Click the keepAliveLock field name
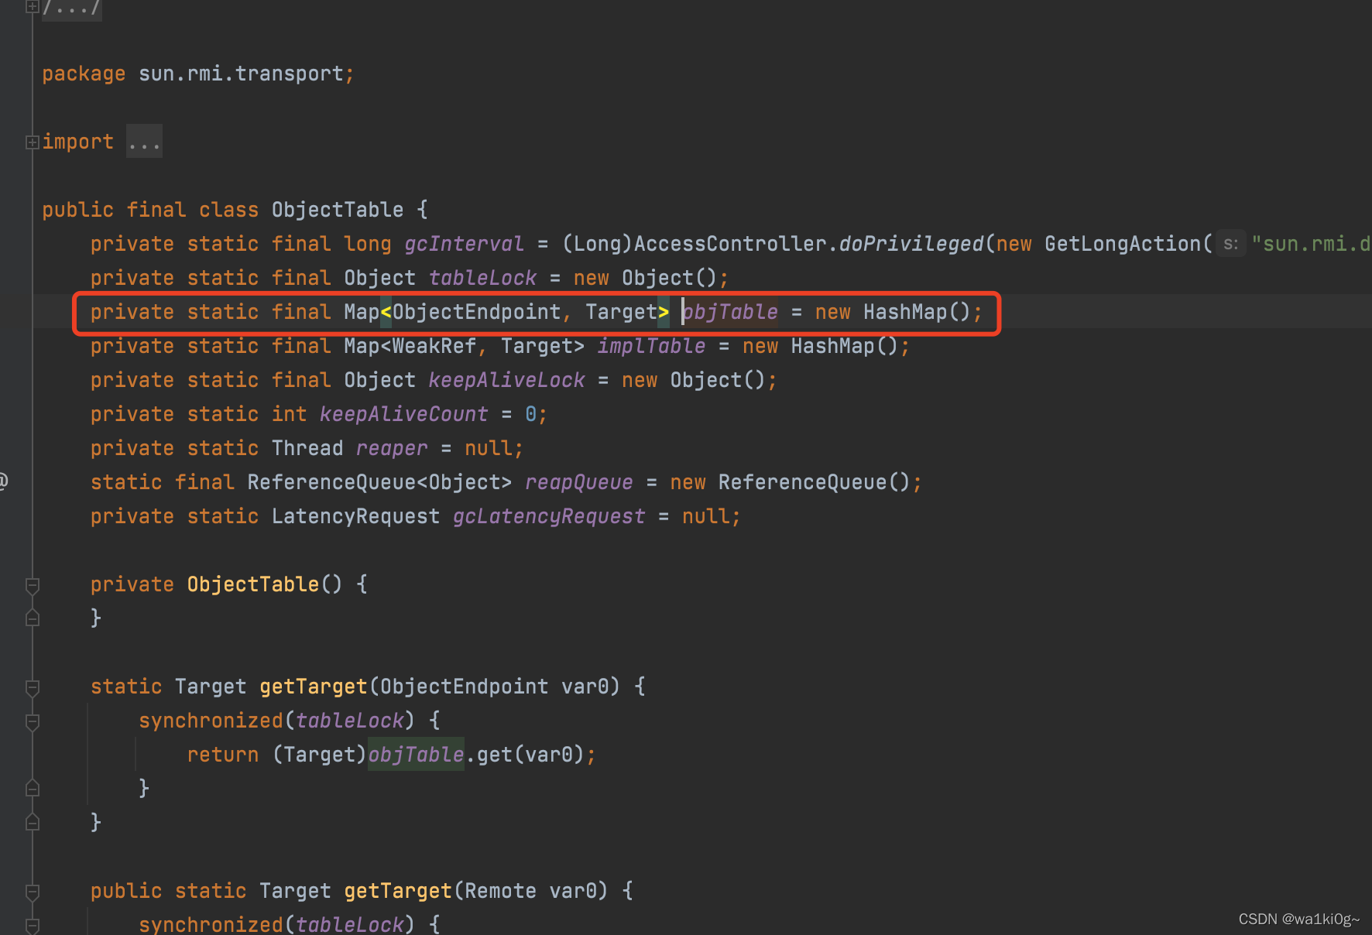 pyautogui.click(x=506, y=380)
